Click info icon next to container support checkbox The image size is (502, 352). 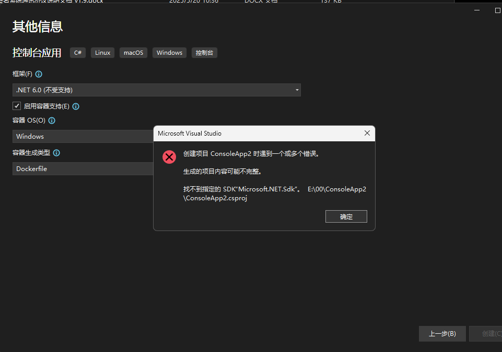coord(76,106)
